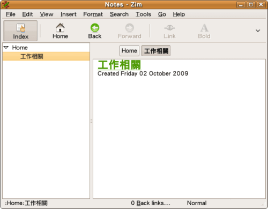Maximize the Zim window
Screen dimensions: 268x209
pos(251,5)
